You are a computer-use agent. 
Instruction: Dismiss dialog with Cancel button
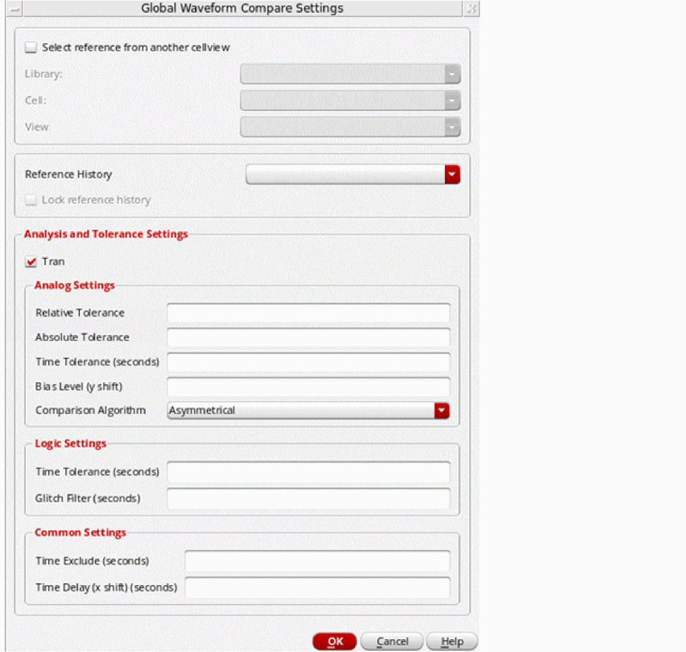[x=392, y=641]
